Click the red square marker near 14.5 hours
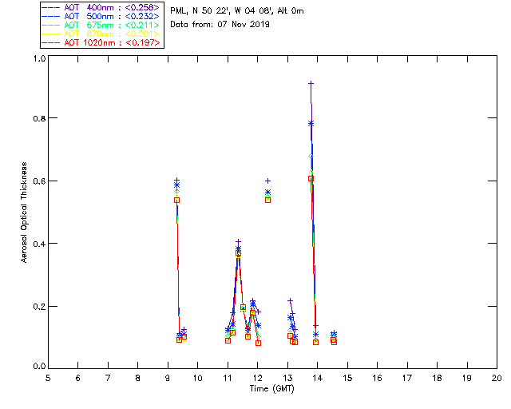The height and width of the screenshot is (409, 511). pyautogui.click(x=334, y=341)
